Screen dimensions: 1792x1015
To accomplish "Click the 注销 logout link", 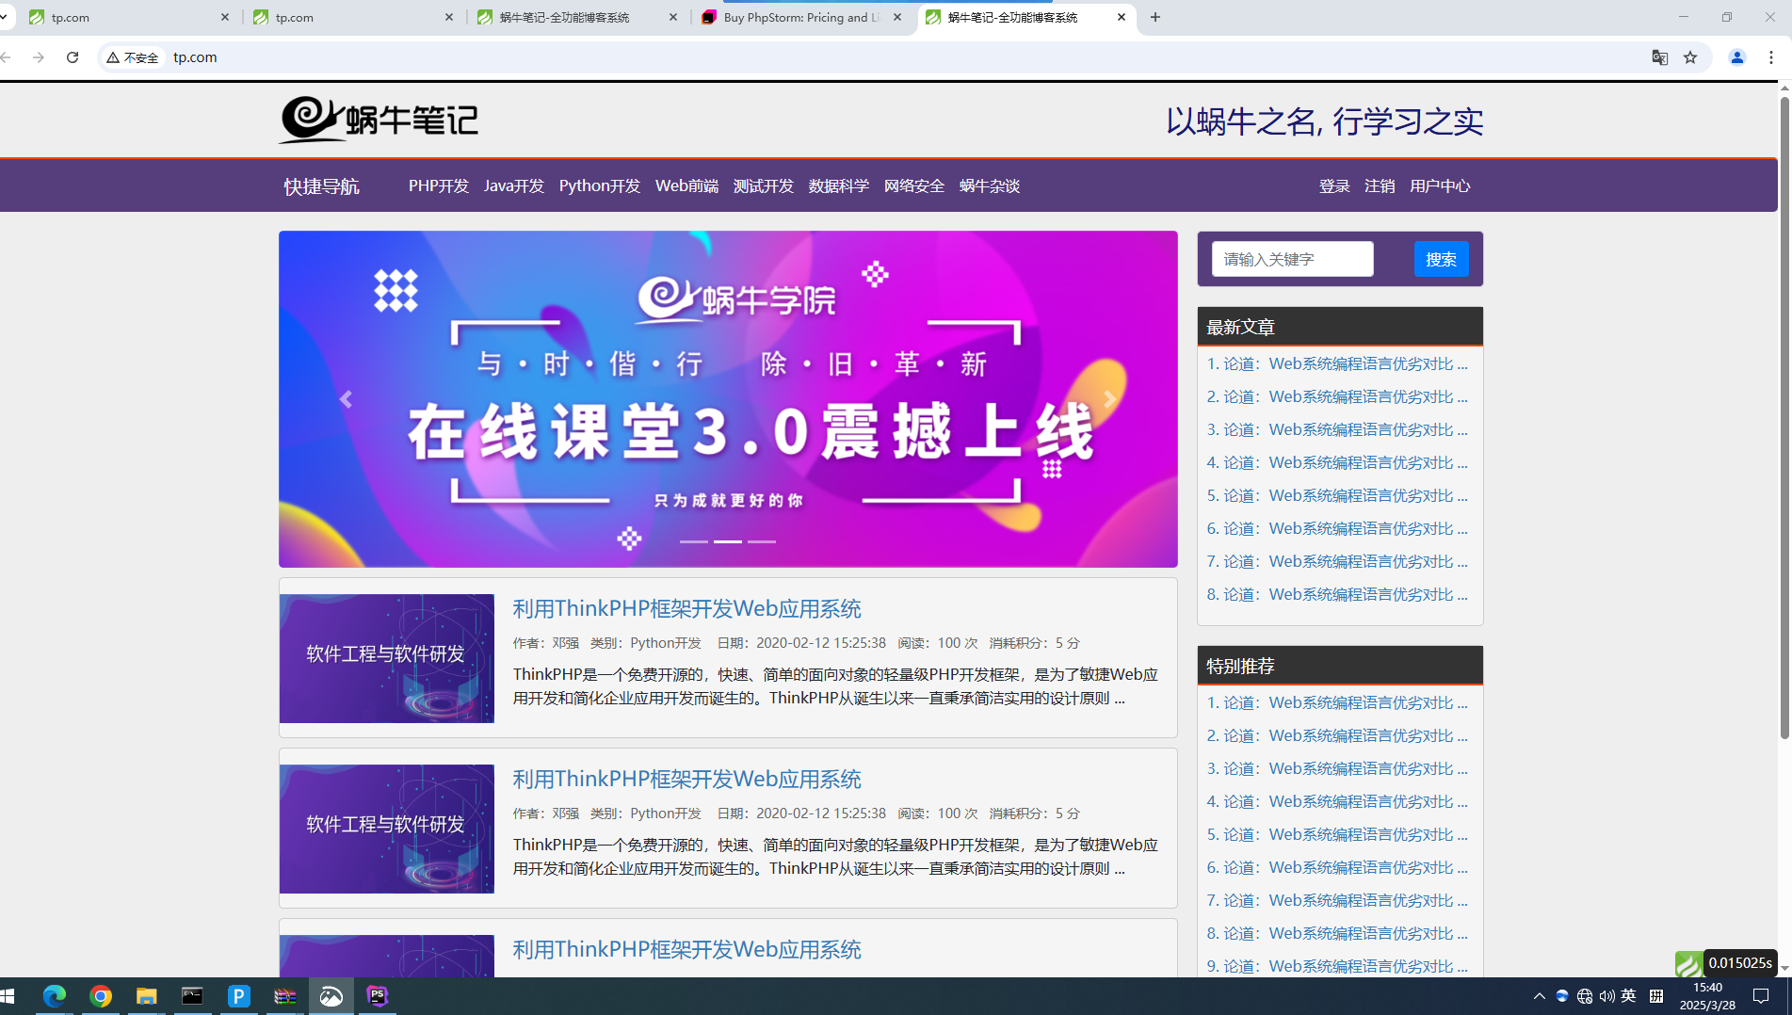I will (x=1380, y=185).
